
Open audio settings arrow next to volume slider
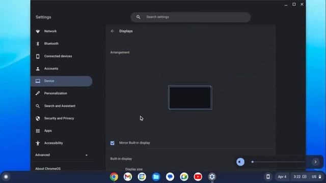[x=315, y=162]
